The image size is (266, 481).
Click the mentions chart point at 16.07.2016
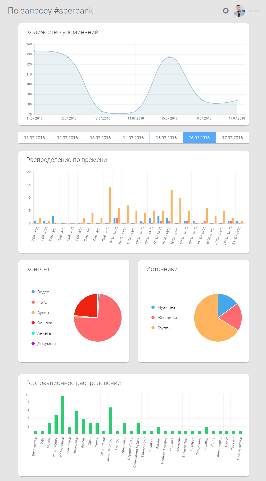coord(203,100)
